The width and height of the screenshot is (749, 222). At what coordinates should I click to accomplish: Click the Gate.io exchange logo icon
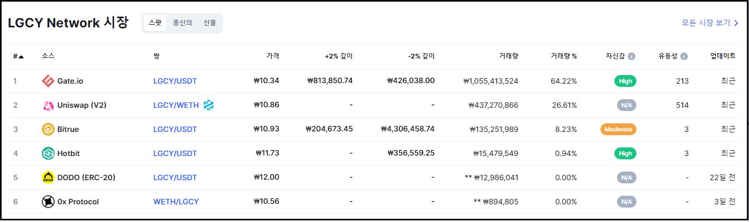click(x=48, y=81)
